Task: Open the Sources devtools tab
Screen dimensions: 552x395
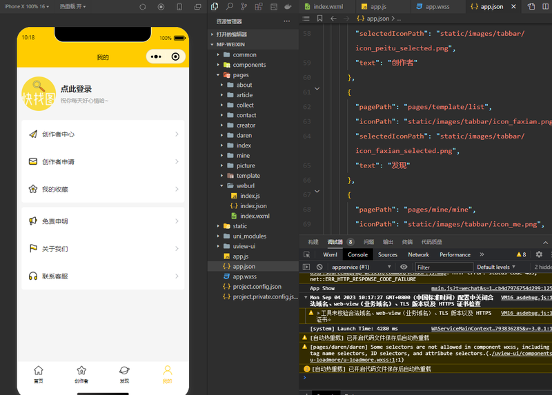Action: [388, 254]
